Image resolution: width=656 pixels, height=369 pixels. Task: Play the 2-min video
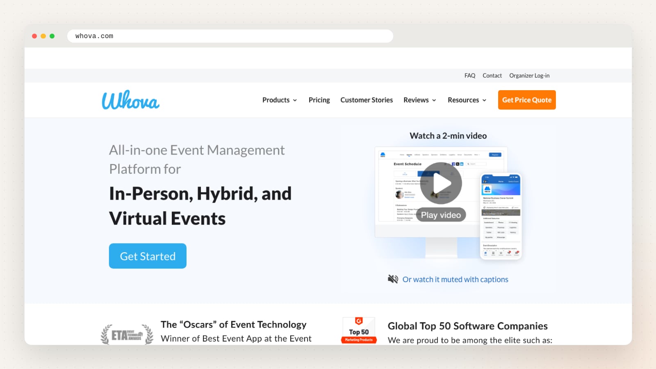441,183
